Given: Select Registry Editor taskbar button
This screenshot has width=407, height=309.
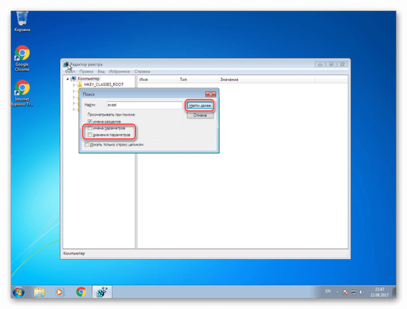Looking at the screenshot, I should [102, 292].
